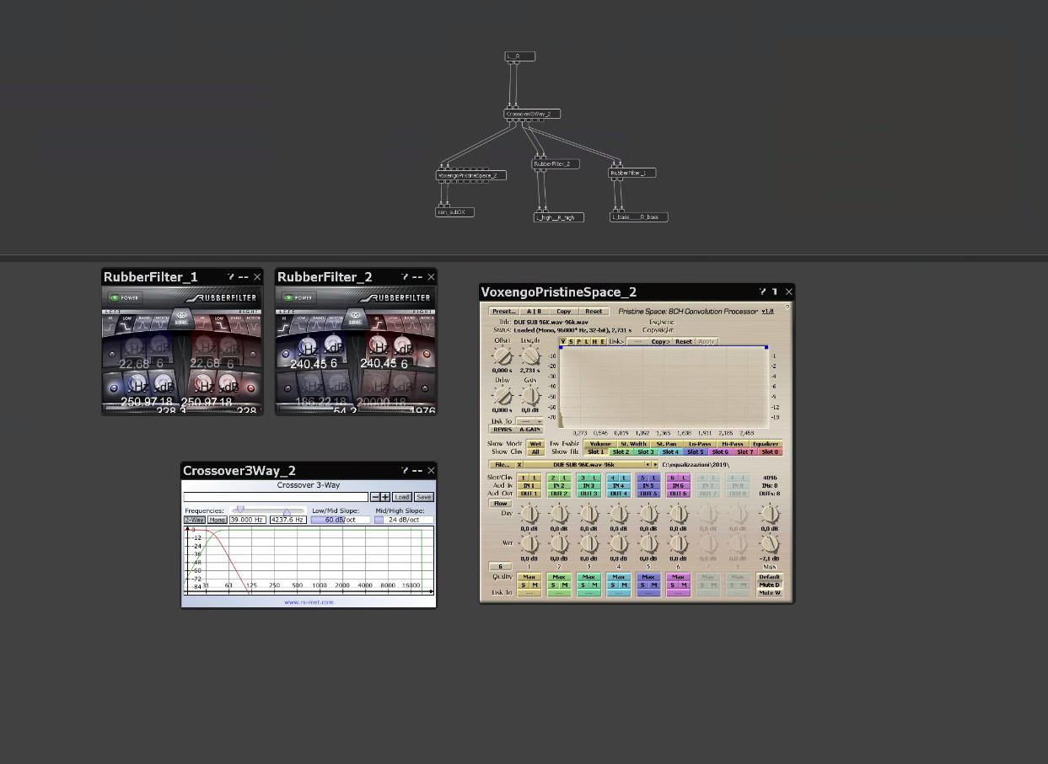Select V envelope view button
The height and width of the screenshot is (764, 1048).
click(563, 341)
